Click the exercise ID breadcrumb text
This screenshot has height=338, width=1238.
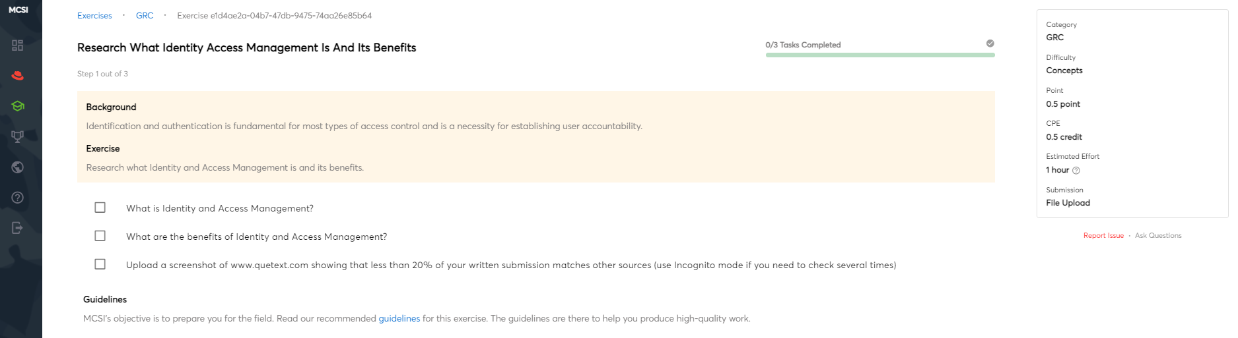275,16
